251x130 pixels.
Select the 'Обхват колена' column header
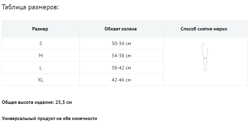coord(120,29)
